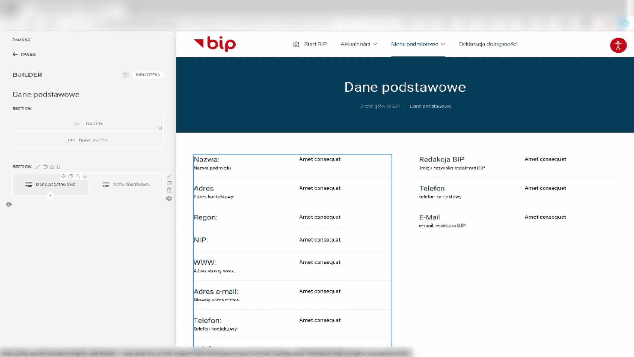Click the Nazwa: field label
Screen dimensions: 634x357
206,159
